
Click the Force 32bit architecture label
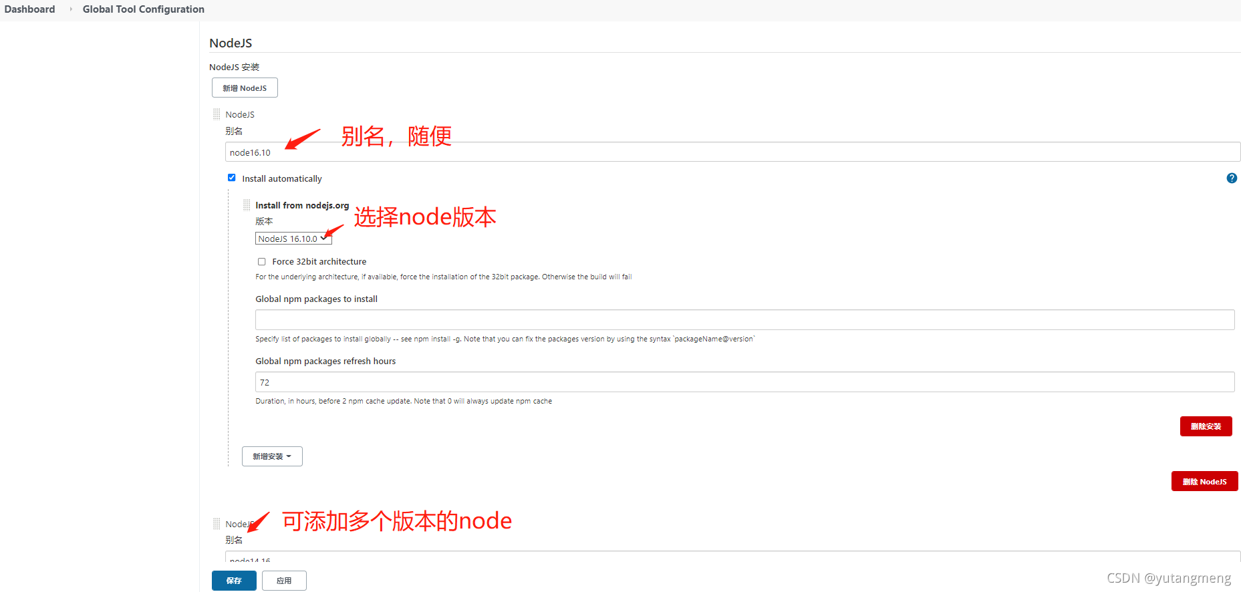[x=319, y=262]
